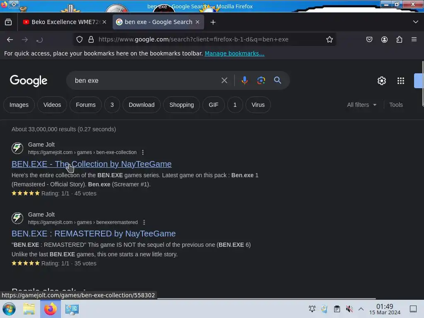Select the Download filter chip
Screen dimensions: 424x318
(x=142, y=105)
